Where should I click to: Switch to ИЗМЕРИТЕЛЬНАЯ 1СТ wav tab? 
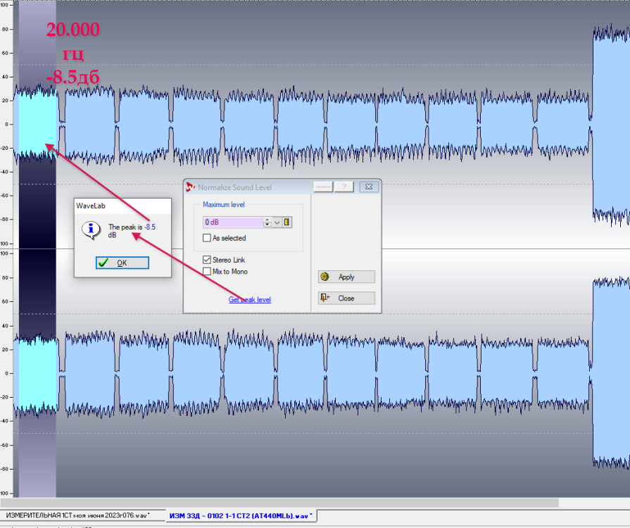(x=78, y=516)
